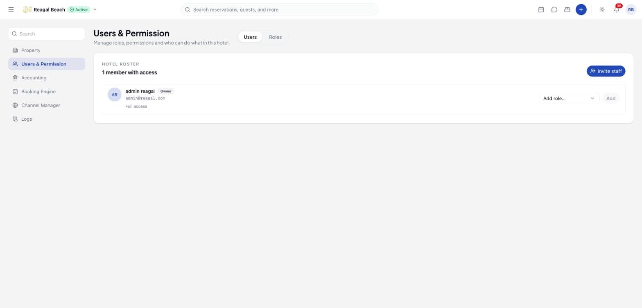Click the HOTEL ROSTER label

[x=120, y=64]
